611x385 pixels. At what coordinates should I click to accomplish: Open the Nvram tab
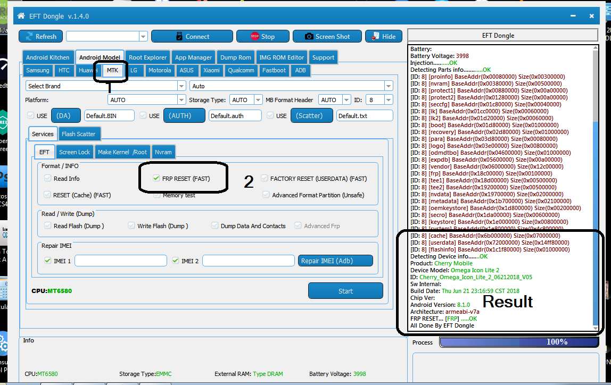tap(163, 152)
